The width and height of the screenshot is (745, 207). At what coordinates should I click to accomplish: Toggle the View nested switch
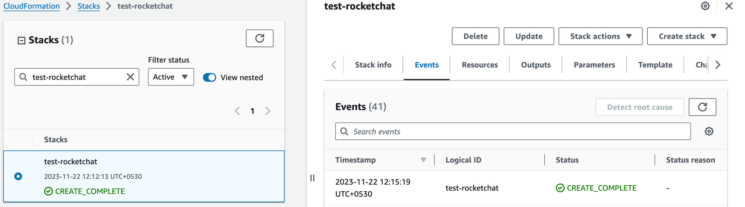point(210,78)
